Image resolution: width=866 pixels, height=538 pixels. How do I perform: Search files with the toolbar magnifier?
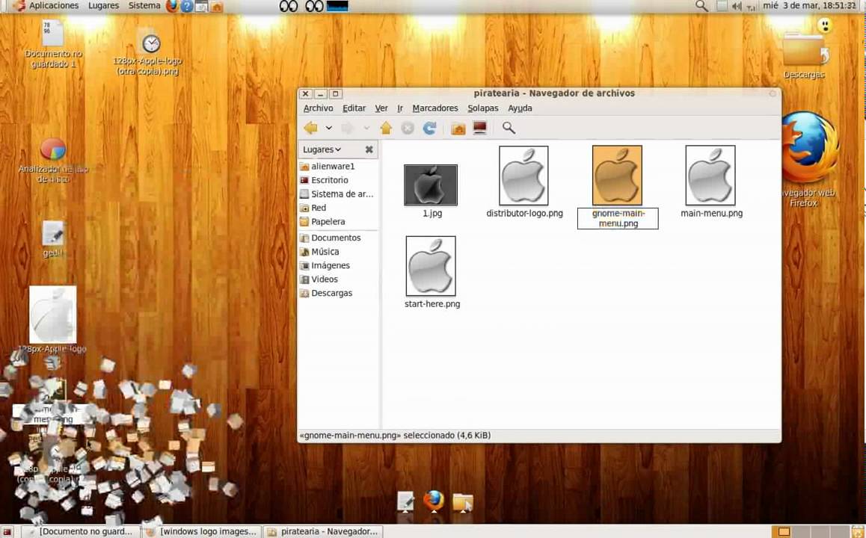509,128
